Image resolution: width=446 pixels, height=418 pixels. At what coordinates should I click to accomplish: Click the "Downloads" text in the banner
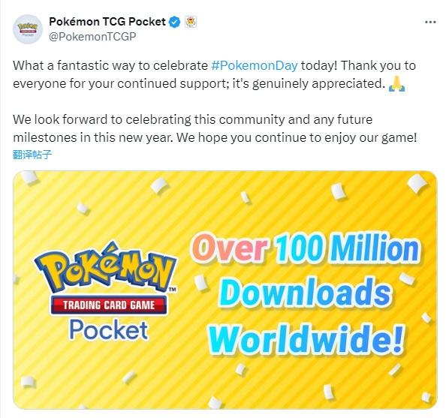306,293
